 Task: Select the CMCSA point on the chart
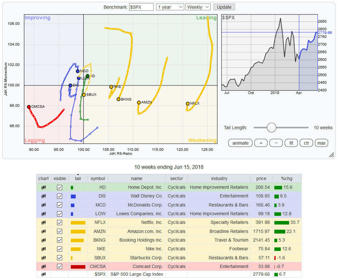(x=29, y=107)
